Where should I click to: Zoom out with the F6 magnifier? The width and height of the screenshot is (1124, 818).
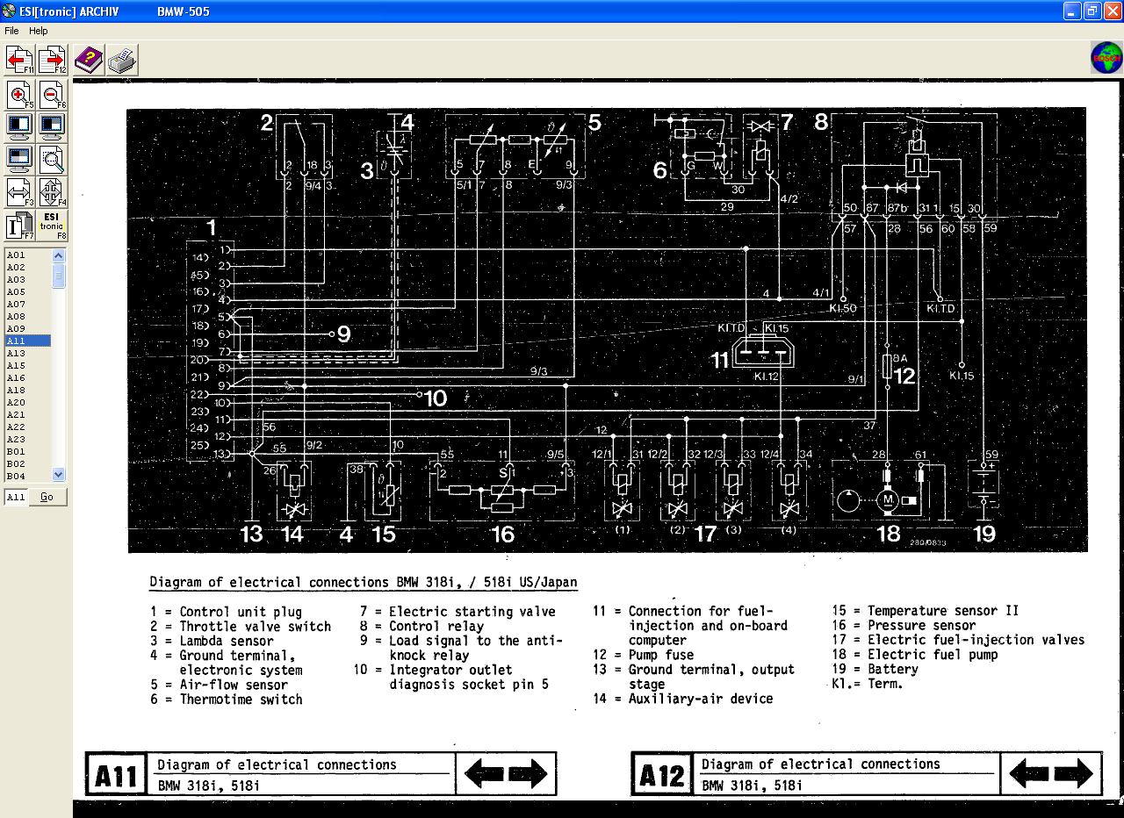(53, 94)
